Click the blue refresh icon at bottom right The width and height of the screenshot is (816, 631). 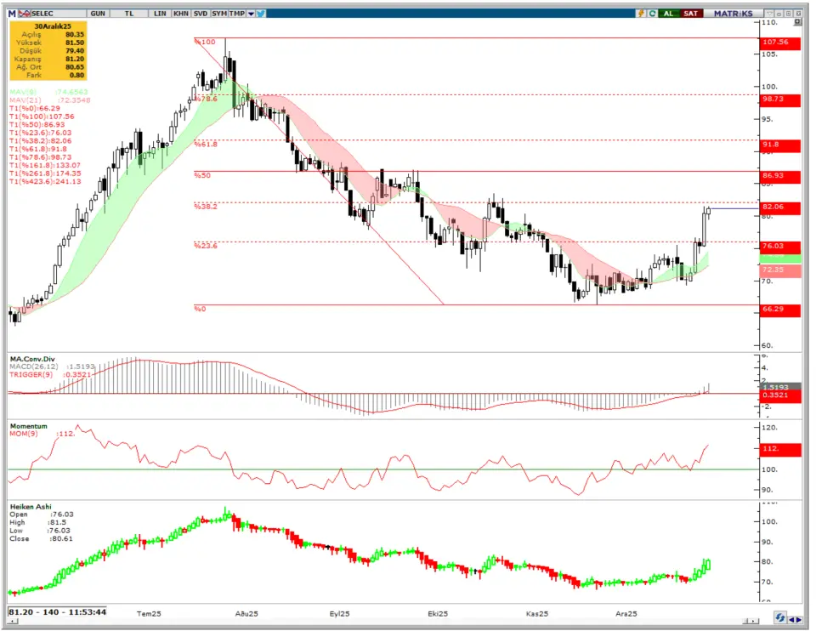pos(779,617)
